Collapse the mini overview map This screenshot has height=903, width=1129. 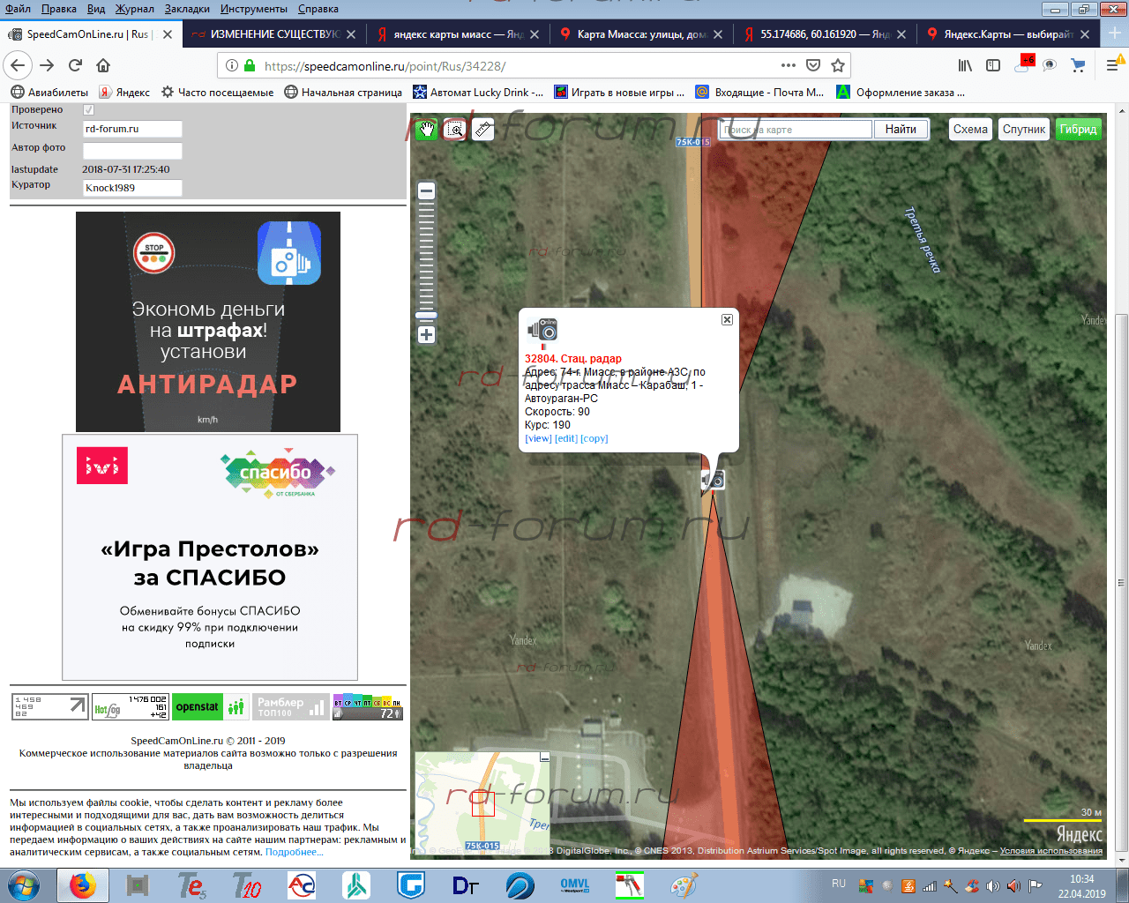[544, 757]
